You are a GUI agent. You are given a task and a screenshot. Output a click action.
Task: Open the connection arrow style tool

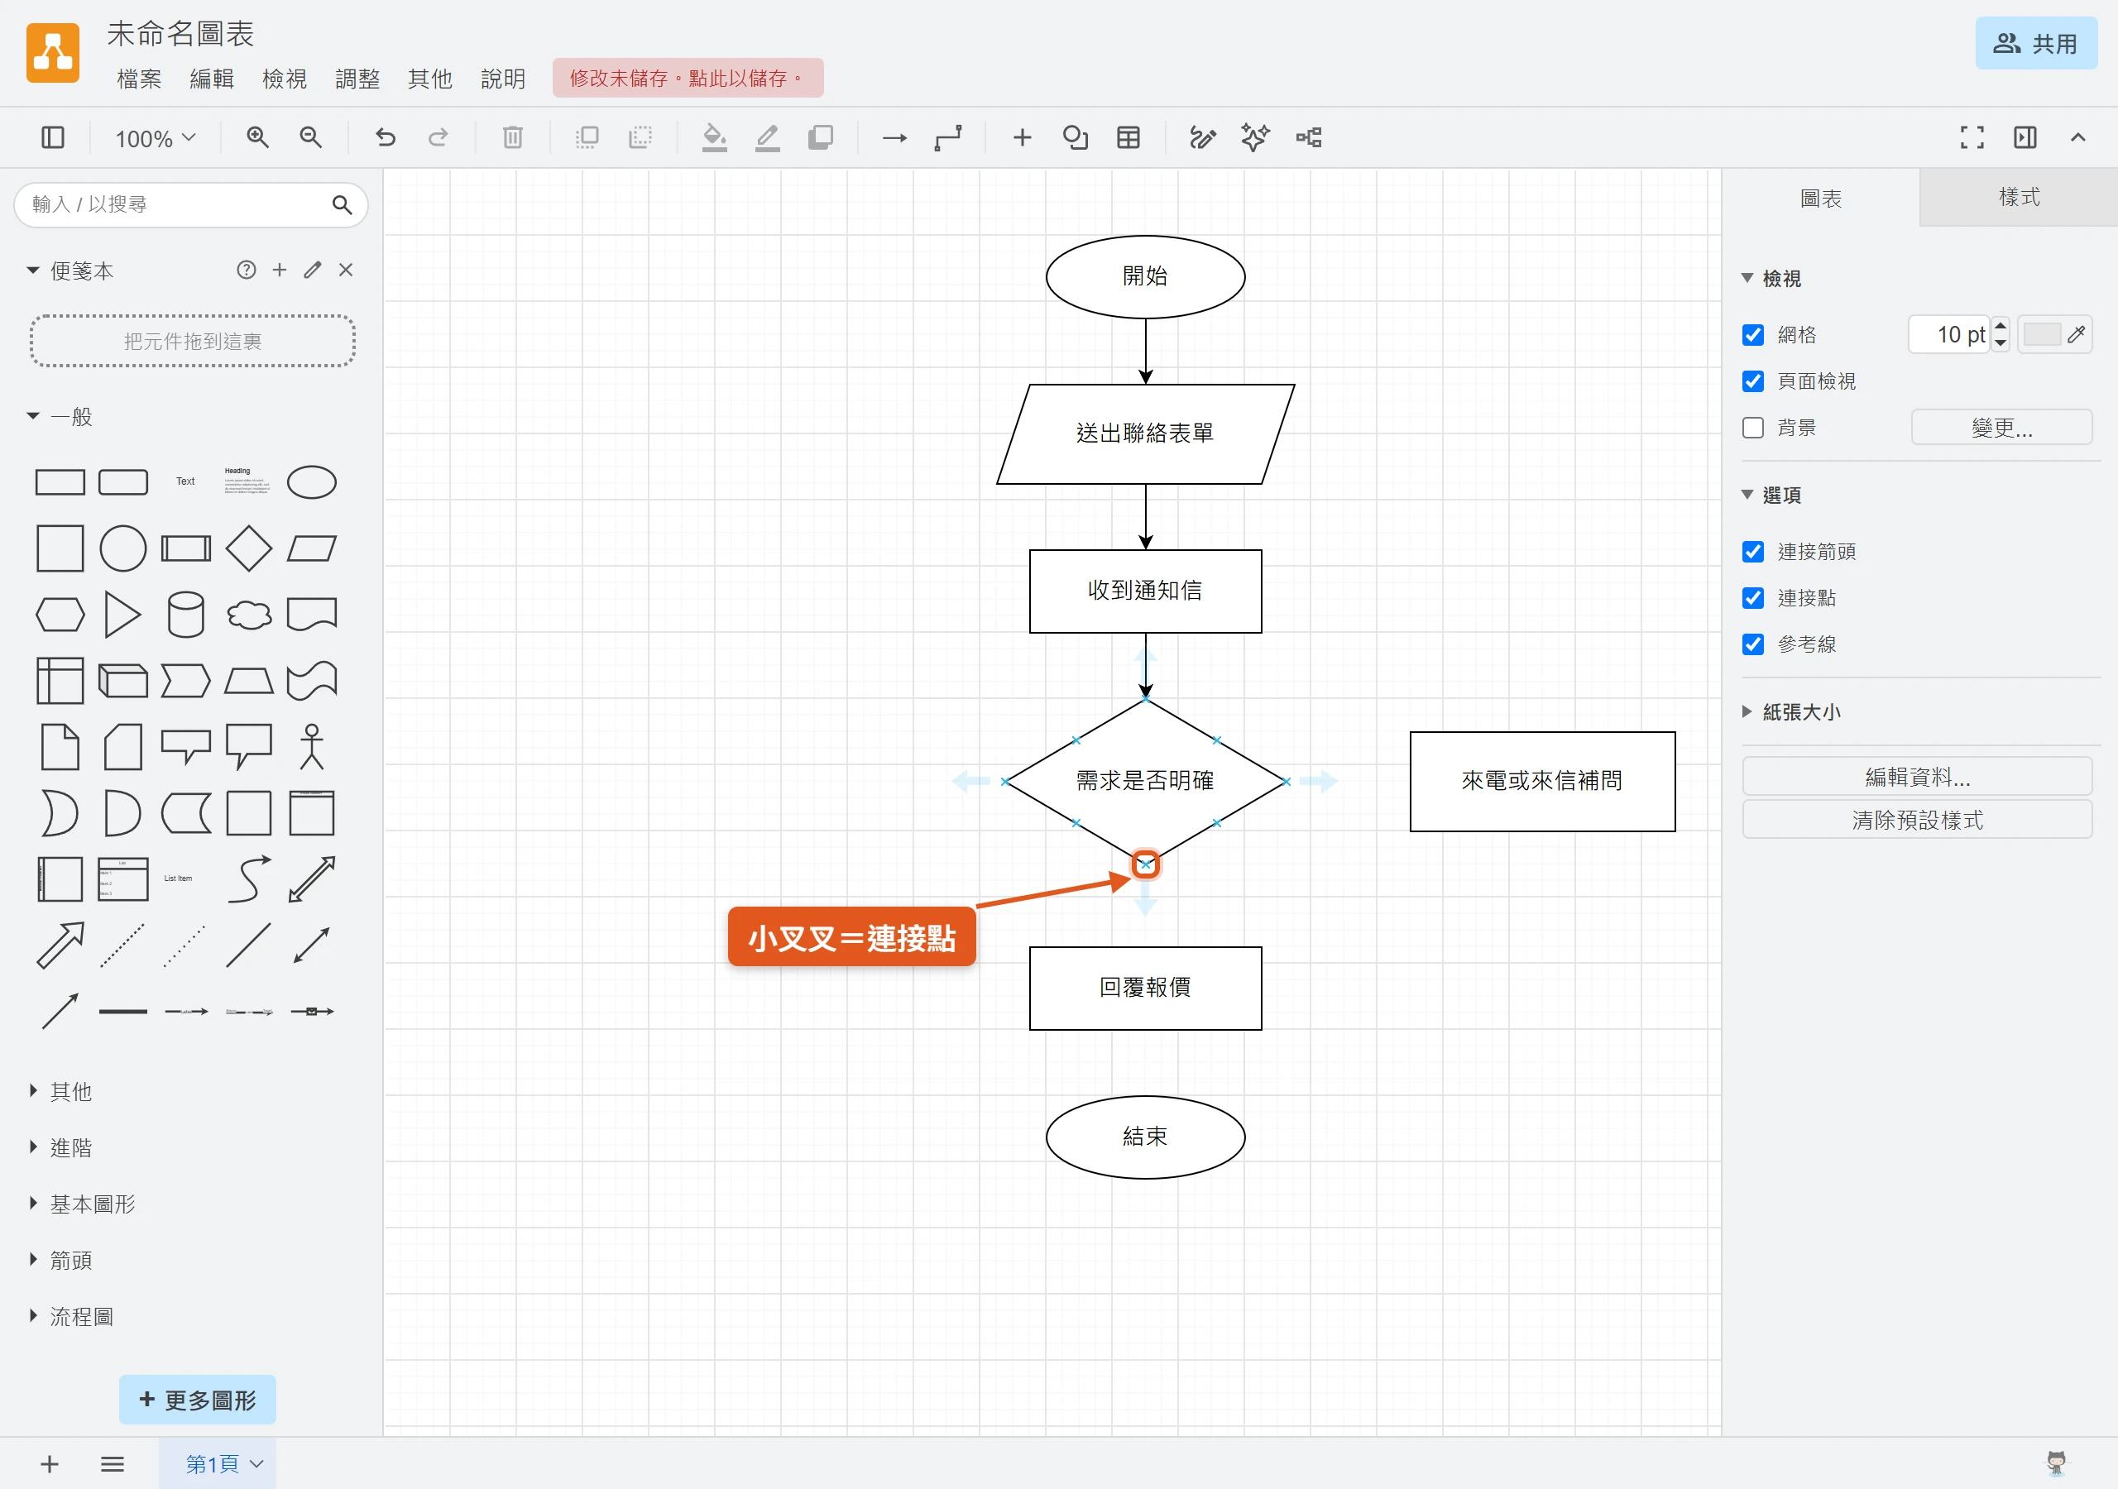[x=894, y=137]
